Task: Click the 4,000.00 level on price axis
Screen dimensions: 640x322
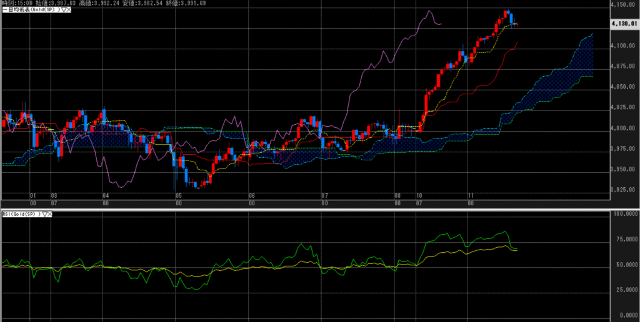Action: [623, 129]
